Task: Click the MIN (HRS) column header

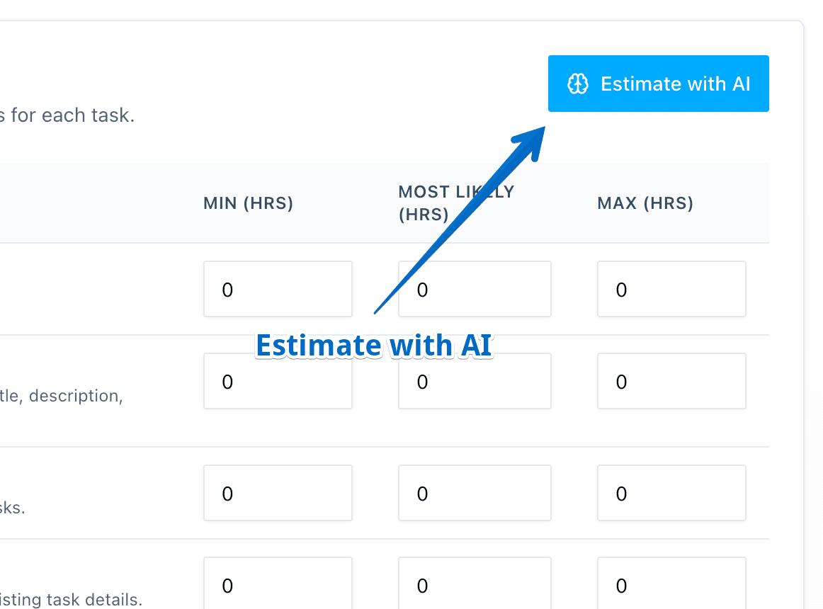Action: pyautogui.click(x=248, y=203)
